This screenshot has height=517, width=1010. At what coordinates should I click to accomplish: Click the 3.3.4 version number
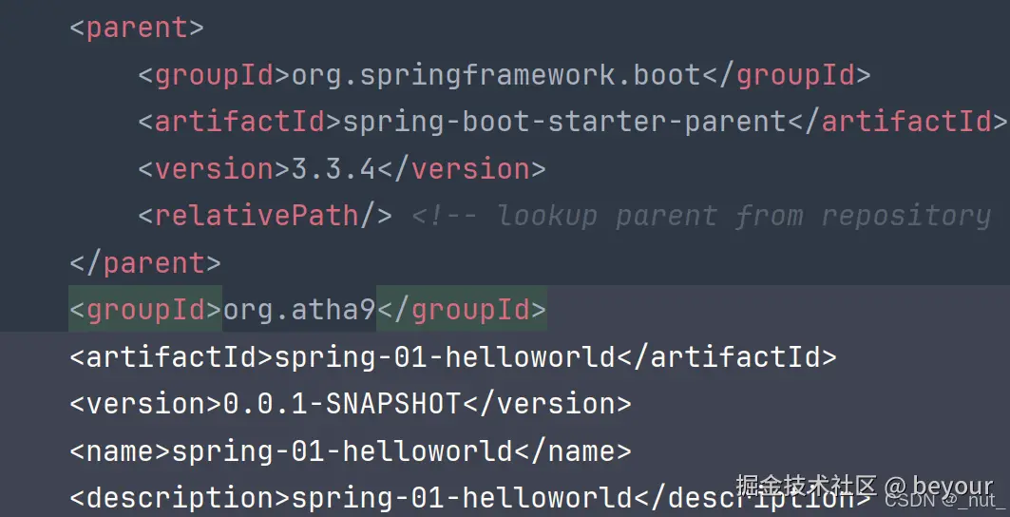tap(333, 169)
